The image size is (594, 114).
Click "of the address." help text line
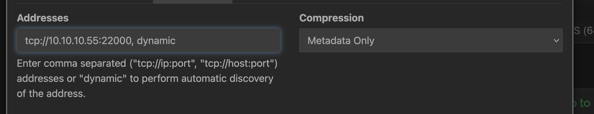pos(51,94)
